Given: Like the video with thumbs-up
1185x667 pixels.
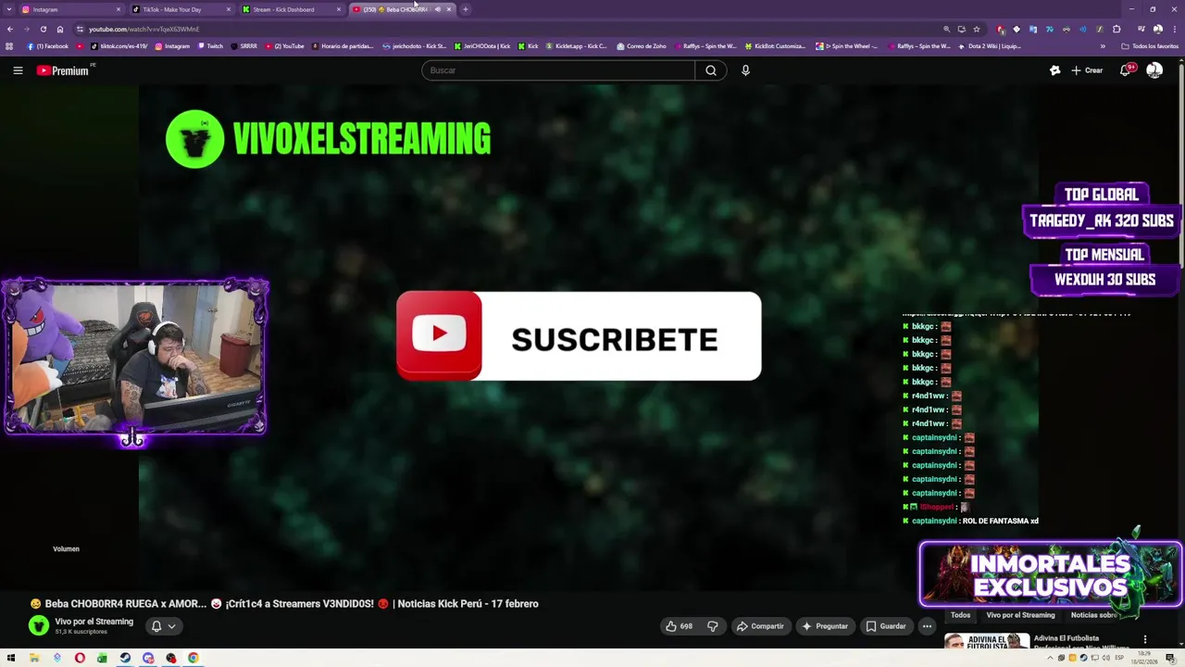Looking at the screenshot, I should (x=679, y=626).
